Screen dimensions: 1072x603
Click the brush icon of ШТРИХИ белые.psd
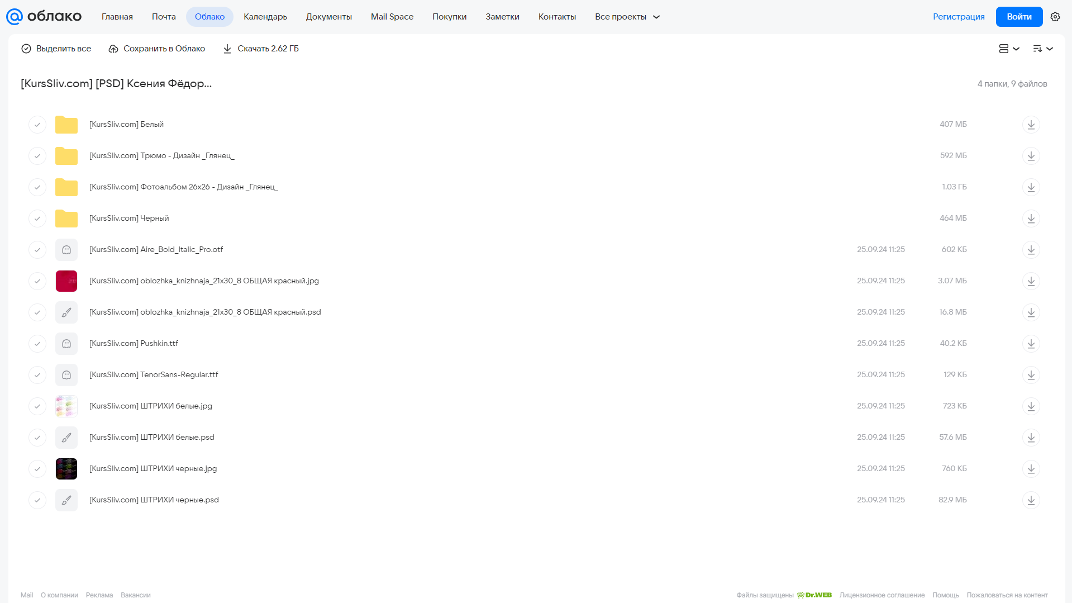pyautogui.click(x=66, y=438)
